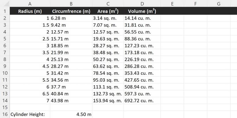Click the Area (m²) header cell
The image size is (237, 118).
[x=108, y=11]
